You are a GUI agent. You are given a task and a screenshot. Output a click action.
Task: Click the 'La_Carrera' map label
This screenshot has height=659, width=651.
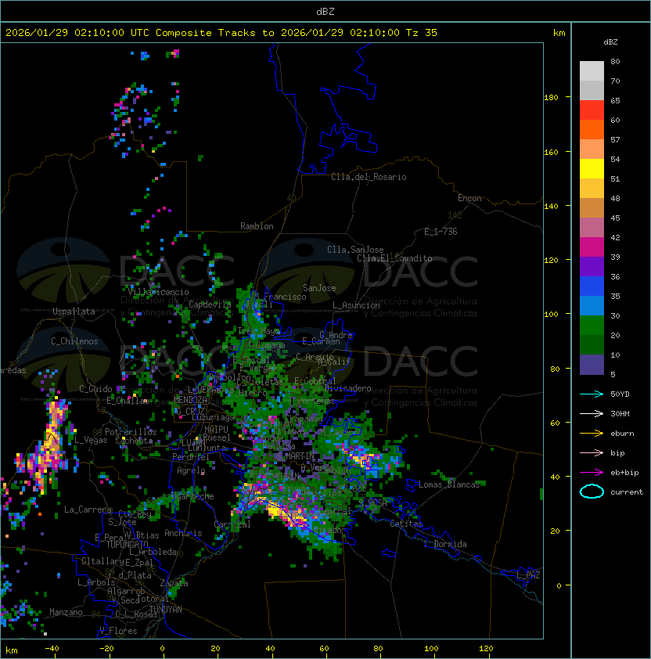coord(88,510)
